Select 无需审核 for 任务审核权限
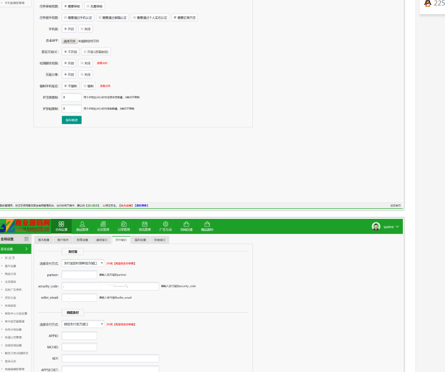445x372 pixels. click(88, 6)
